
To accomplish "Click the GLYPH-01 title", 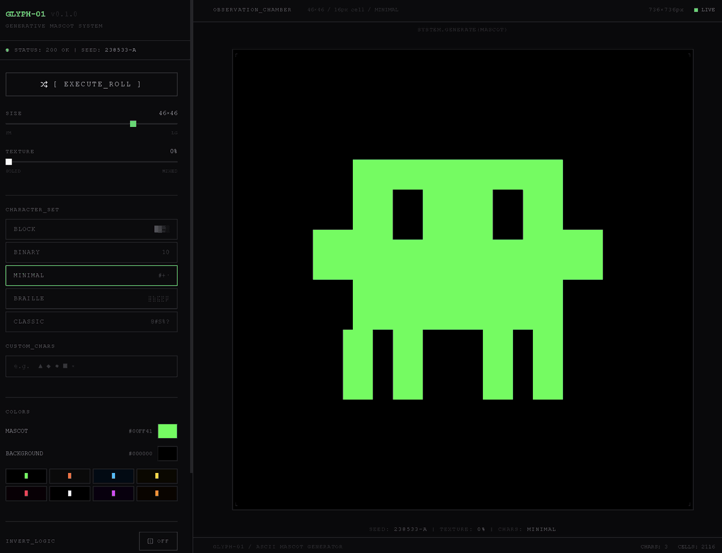I will click(25, 14).
